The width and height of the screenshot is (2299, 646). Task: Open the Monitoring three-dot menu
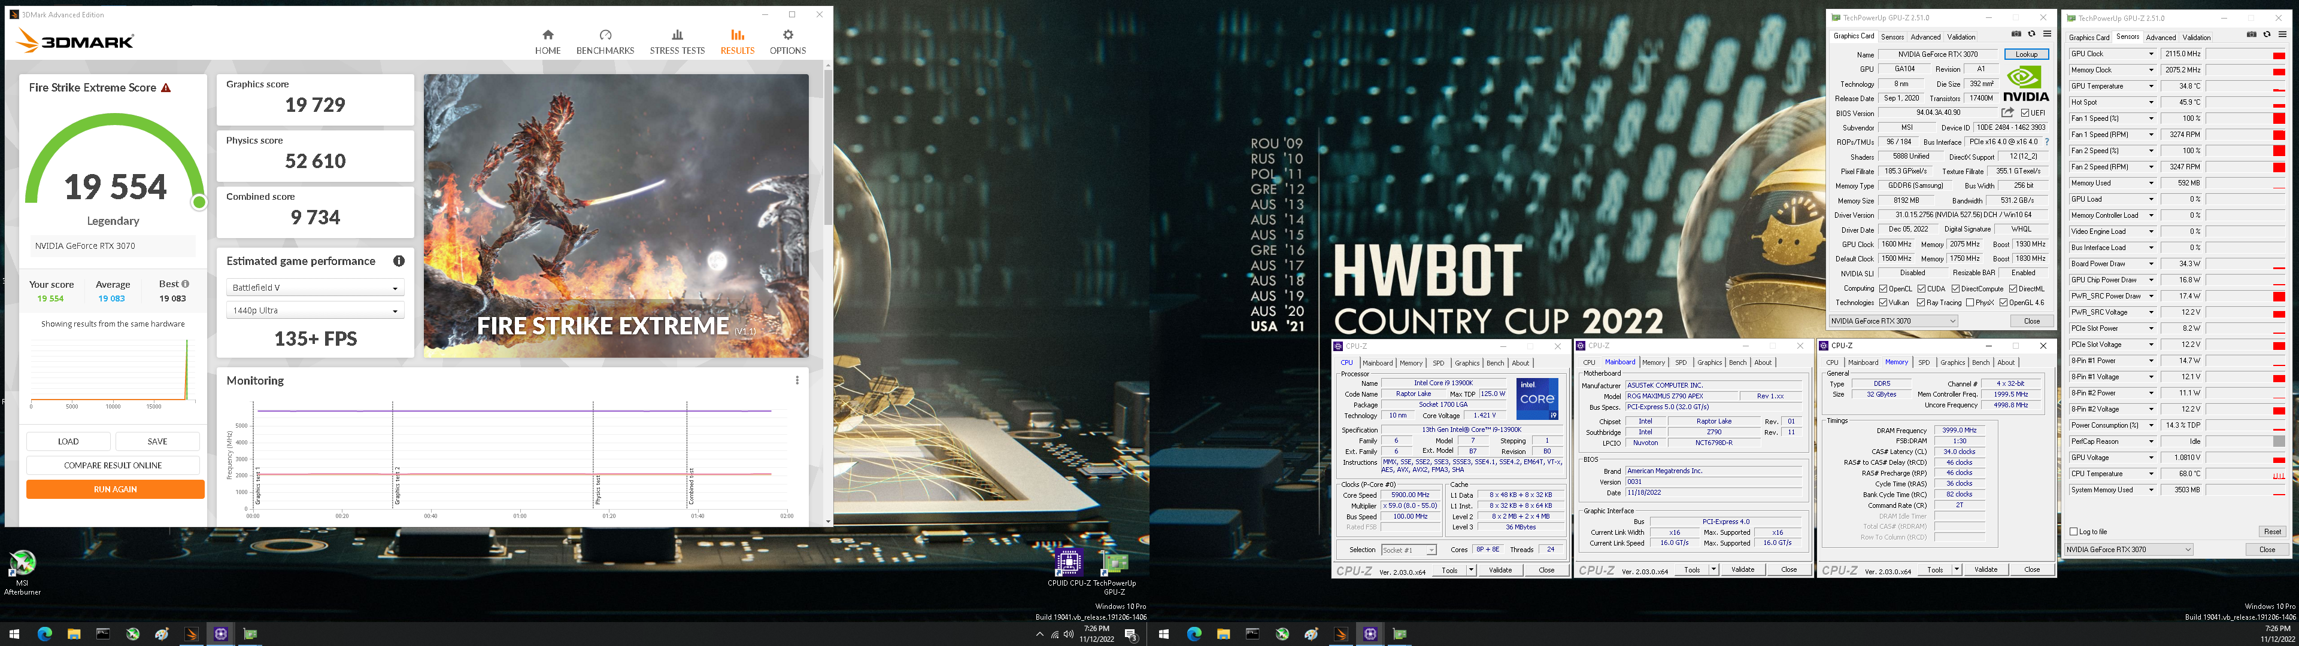click(x=797, y=380)
